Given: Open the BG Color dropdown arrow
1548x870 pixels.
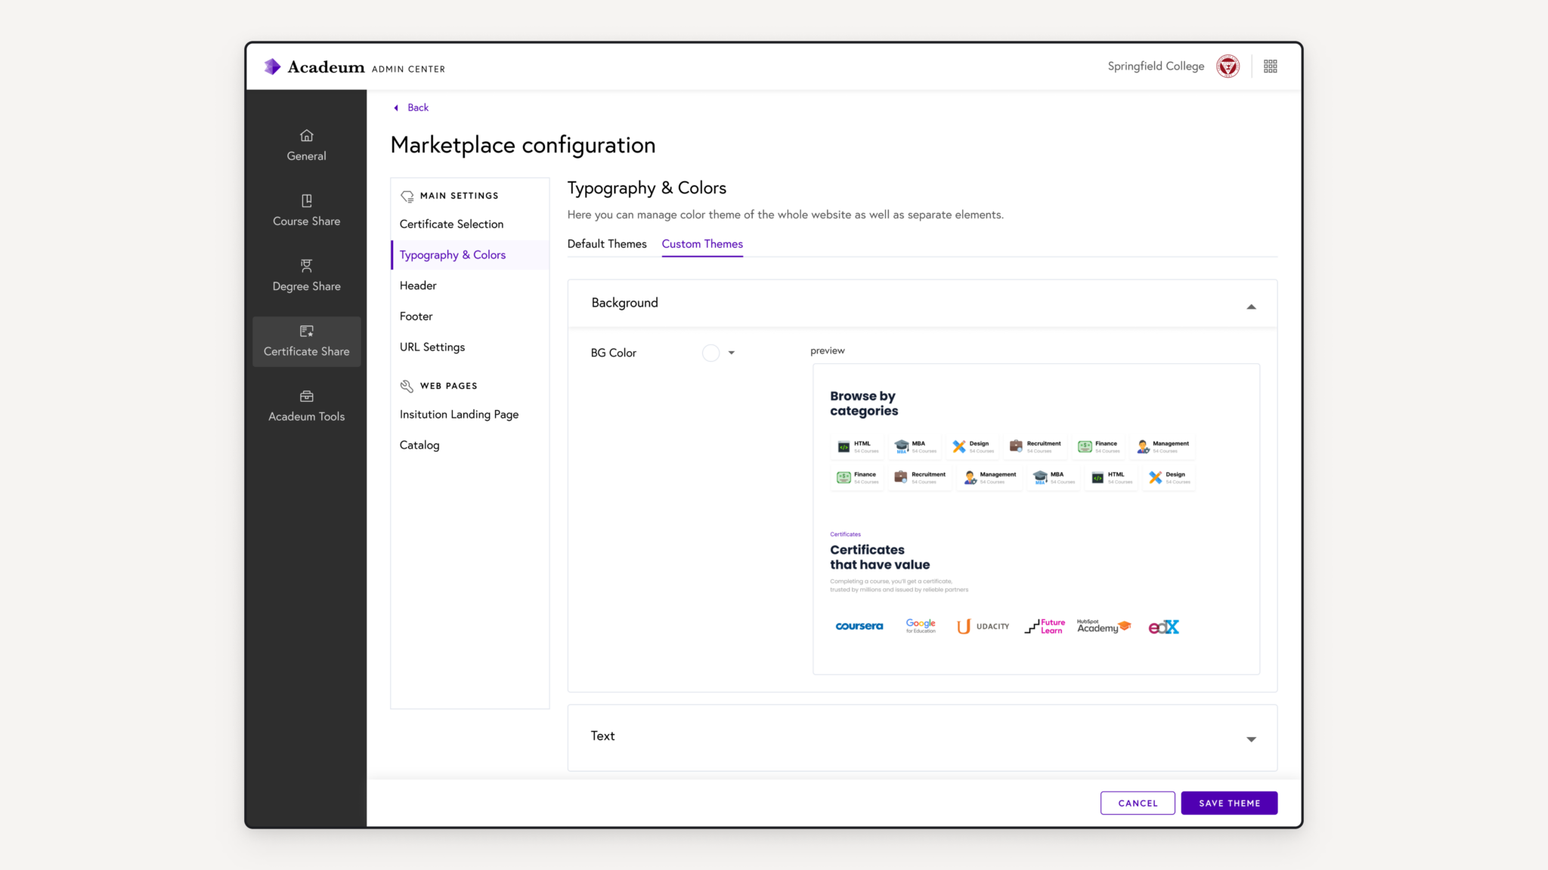Looking at the screenshot, I should [732, 353].
